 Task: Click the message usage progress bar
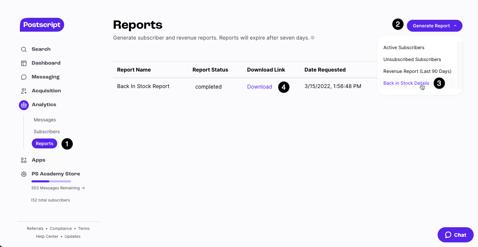click(x=51, y=181)
